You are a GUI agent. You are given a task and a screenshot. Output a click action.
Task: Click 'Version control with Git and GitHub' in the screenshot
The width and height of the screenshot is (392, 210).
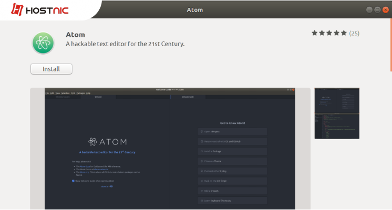[232, 141]
